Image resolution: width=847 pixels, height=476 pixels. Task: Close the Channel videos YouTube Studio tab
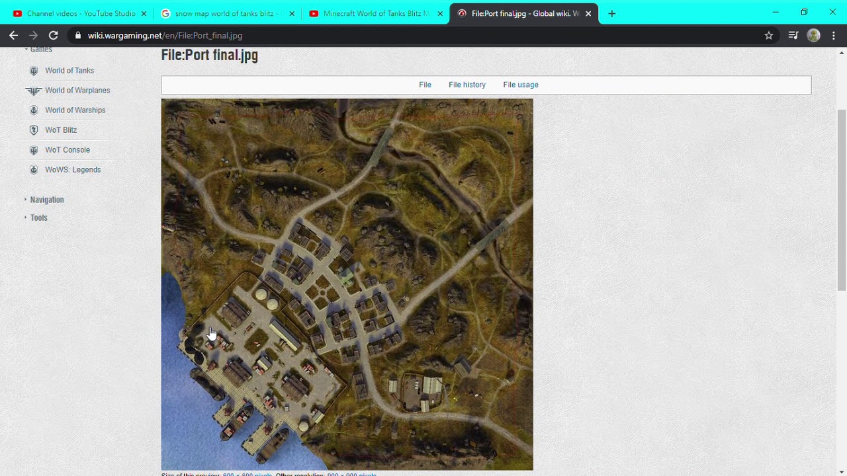click(144, 13)
